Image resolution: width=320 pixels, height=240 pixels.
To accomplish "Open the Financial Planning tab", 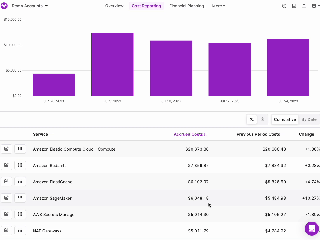I will coord(187,6).
